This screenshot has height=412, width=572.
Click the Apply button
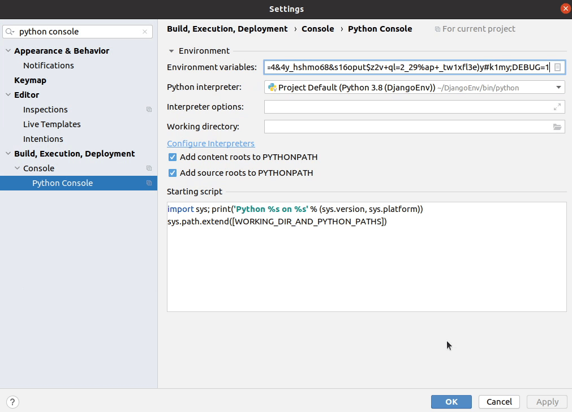pyautogui.click(x=546, y=401)
